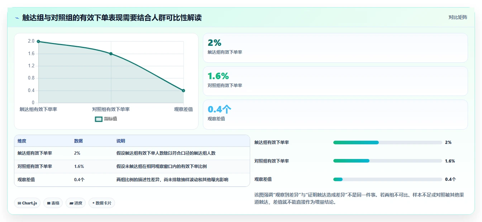
Task: Click table cell 触达组有效下单率
Action: click(35, 153)
